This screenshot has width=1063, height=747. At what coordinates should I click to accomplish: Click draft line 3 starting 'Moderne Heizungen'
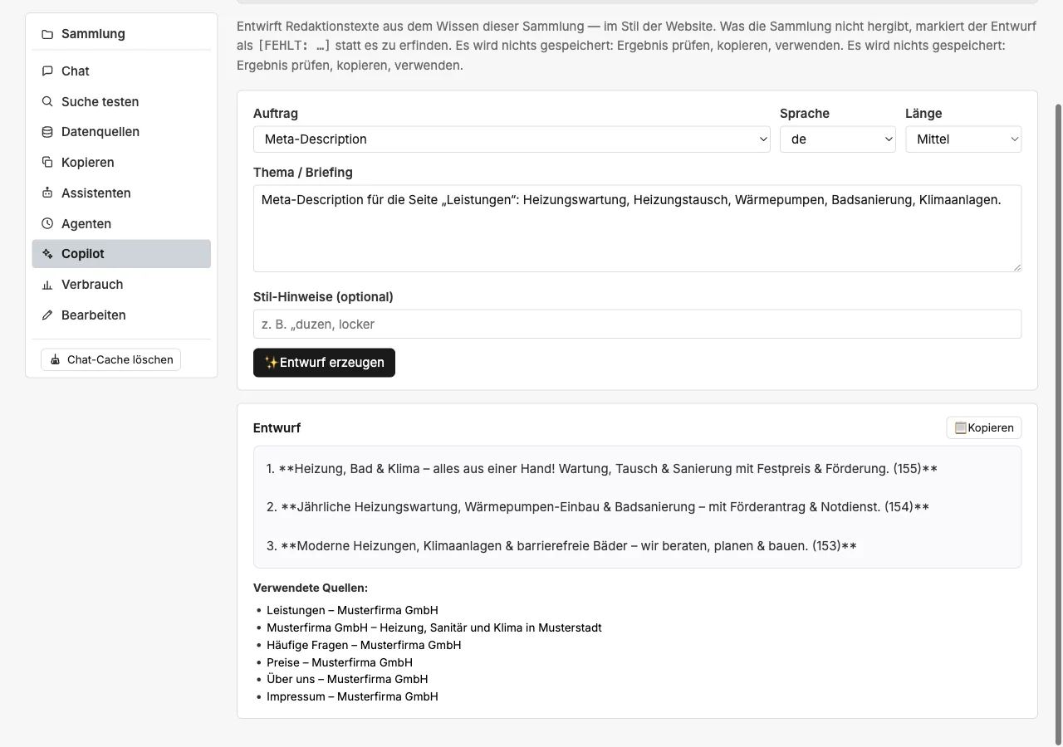point(561,546)
